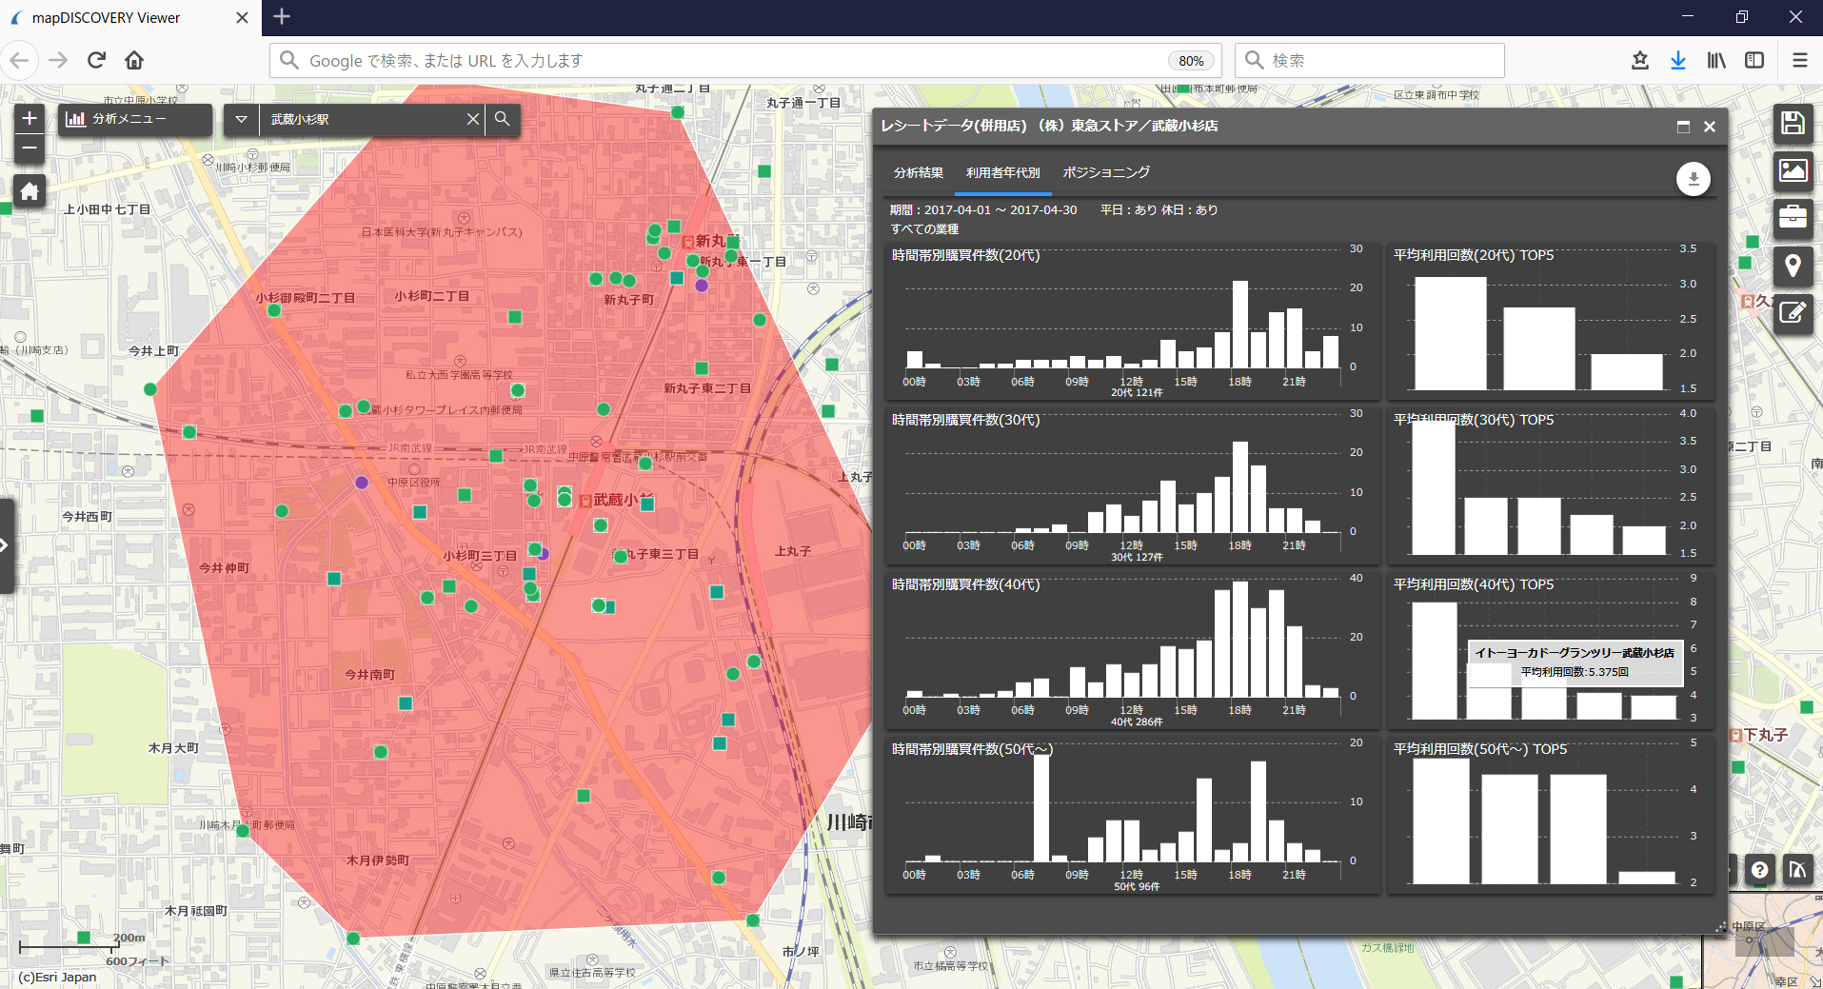Image resolution: width=1823 pixels, height=989 pixels.
Task: Click the 武蔵小杉 station label on map
Action: point(624,500)
